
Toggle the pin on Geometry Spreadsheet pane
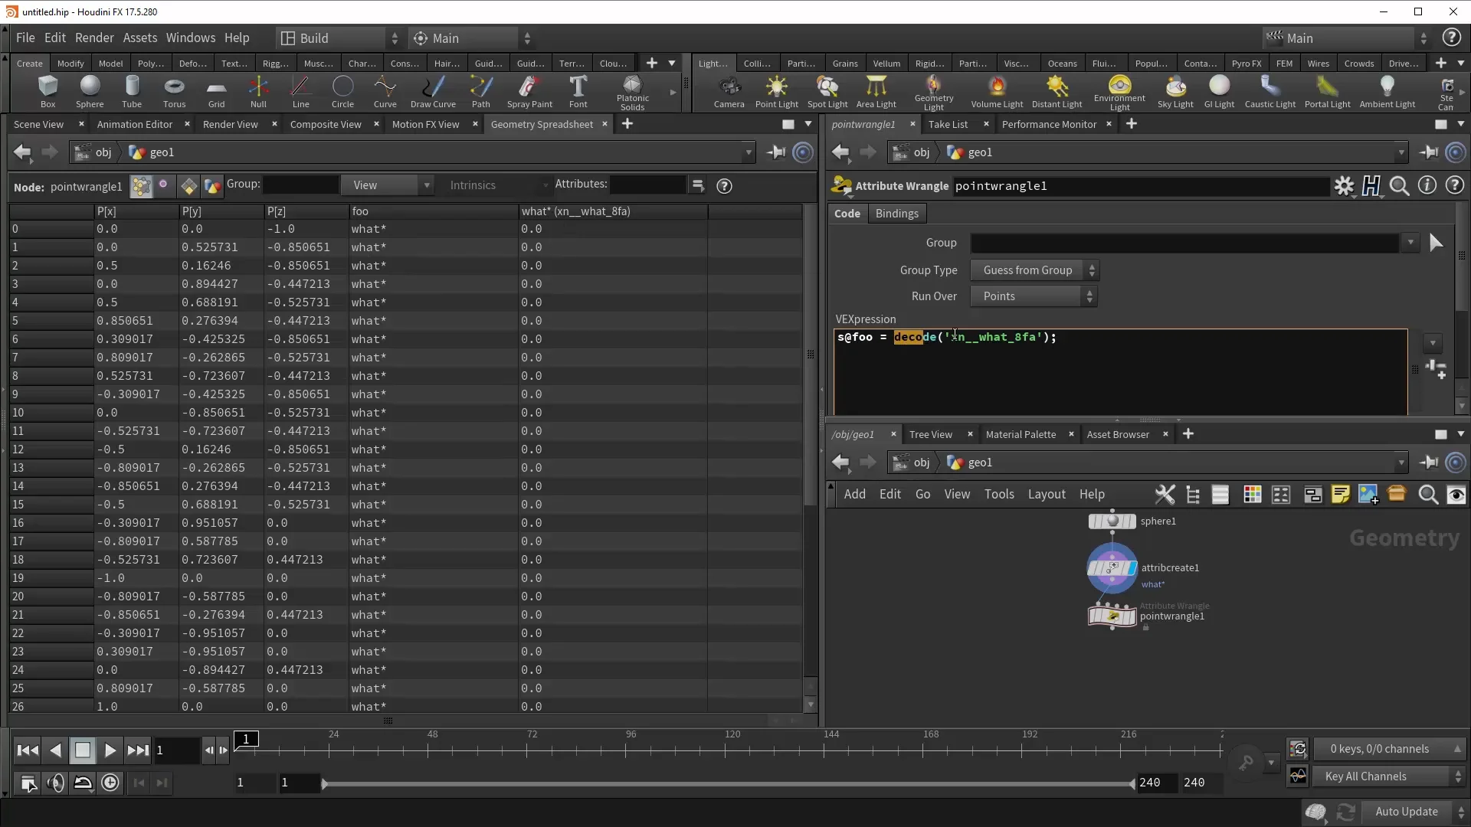[x=776, y=152]
